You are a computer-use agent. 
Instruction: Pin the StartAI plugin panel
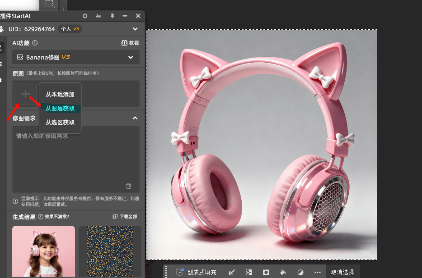[x=112, y=16]
